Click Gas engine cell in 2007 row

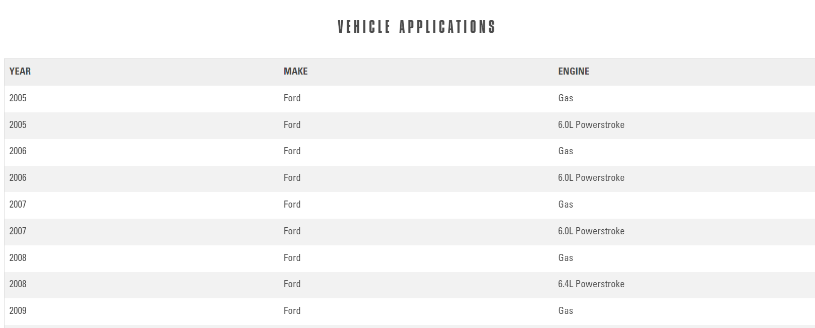point(566,205)
